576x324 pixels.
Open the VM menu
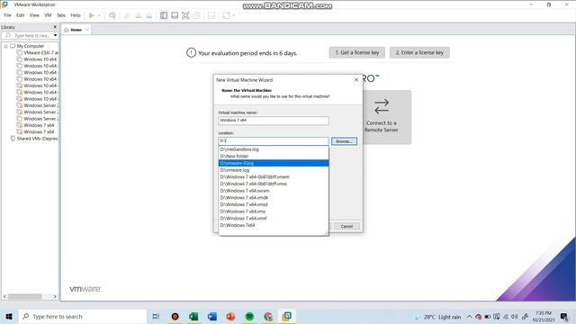pyautogui.click(x=48, y=15)
